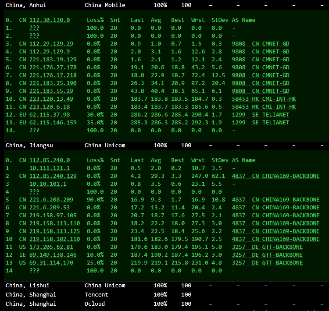This screenshot has width=329, height=311.
Task: Click the 221.6.209.53 hop address
Action: coord(50,208)
